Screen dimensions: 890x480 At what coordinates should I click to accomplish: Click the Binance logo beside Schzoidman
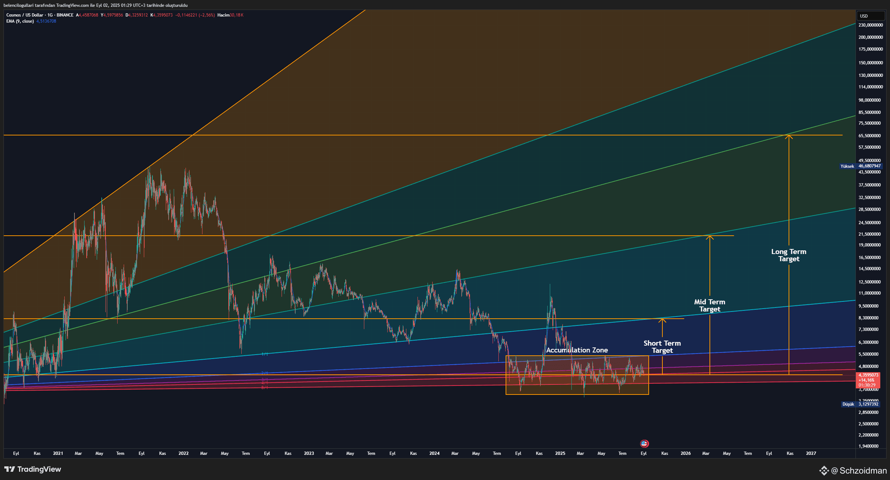(824, 471)
